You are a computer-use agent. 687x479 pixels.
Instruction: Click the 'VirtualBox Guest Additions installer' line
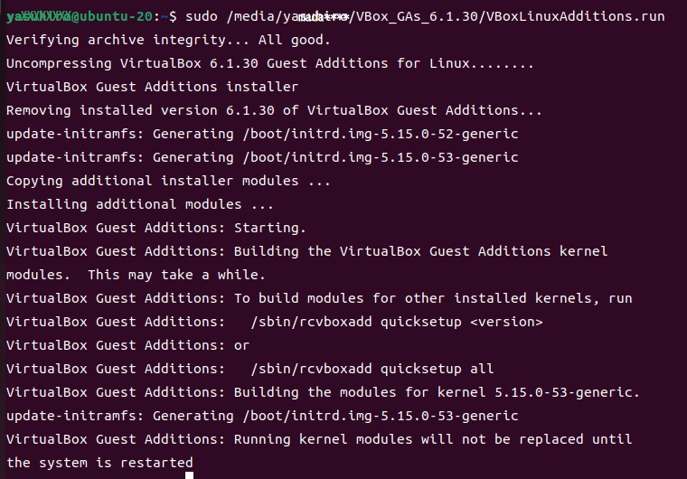point(152,87)
